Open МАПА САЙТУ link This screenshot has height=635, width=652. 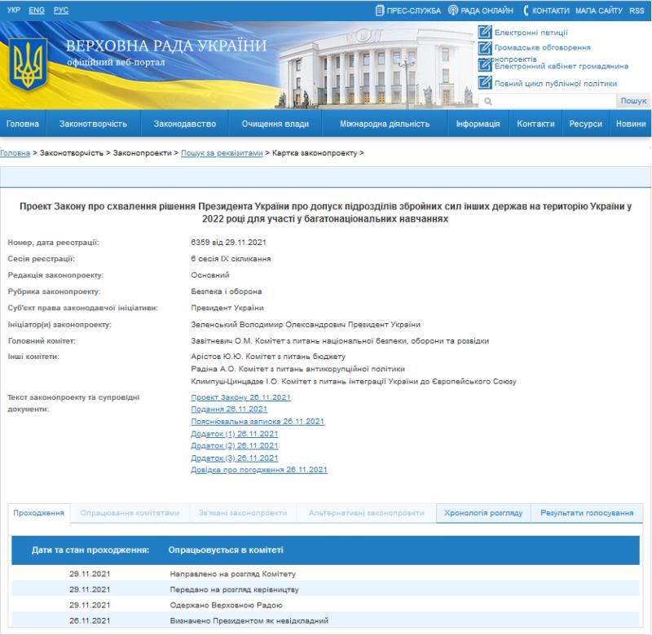pyautogui.click(x=599, y=11)
